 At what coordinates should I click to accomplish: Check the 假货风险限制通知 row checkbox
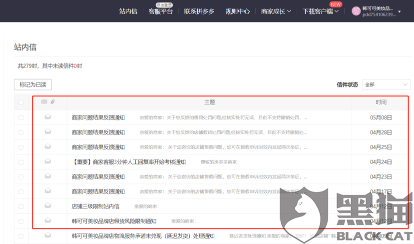click(x=21, y=221)
